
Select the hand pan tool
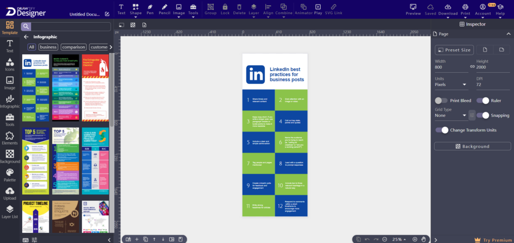(x=424, y=239)
